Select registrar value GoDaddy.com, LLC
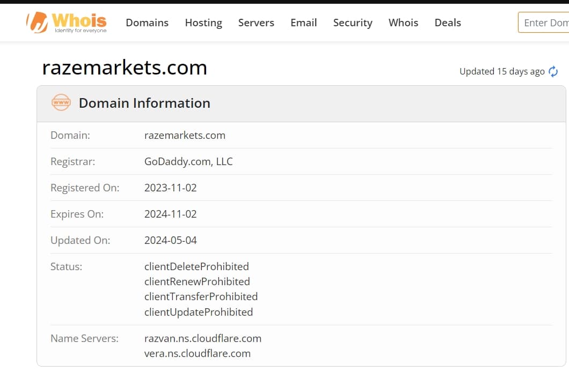 (x=188, y=161)
